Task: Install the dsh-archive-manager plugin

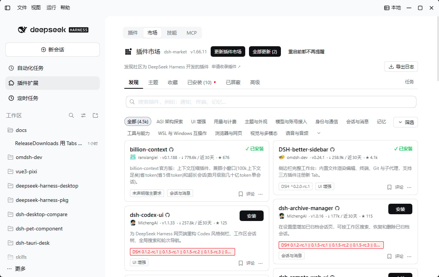Action: pos(400,209)
